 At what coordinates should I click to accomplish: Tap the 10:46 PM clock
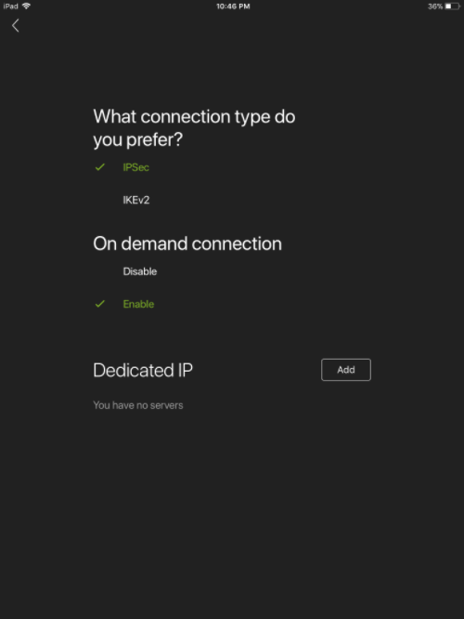click(x=233, y=7)
